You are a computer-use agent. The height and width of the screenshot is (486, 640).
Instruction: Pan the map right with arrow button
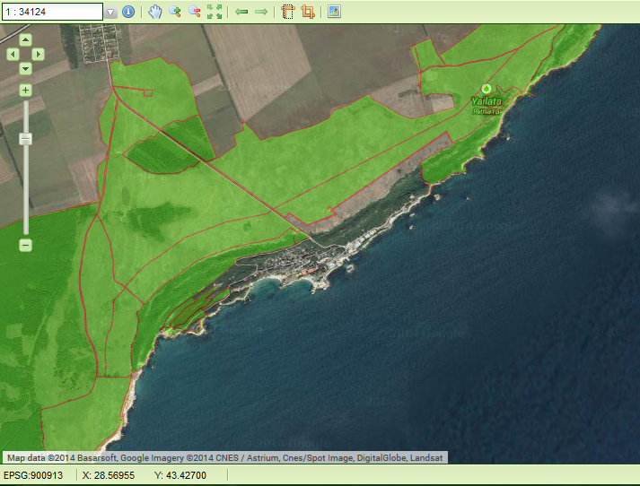39,54
